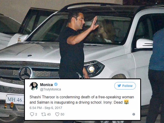Click the retweet arrows icon
Image resolution: width=164 pixels, height=123 pixels.
(x=43, y=114)
